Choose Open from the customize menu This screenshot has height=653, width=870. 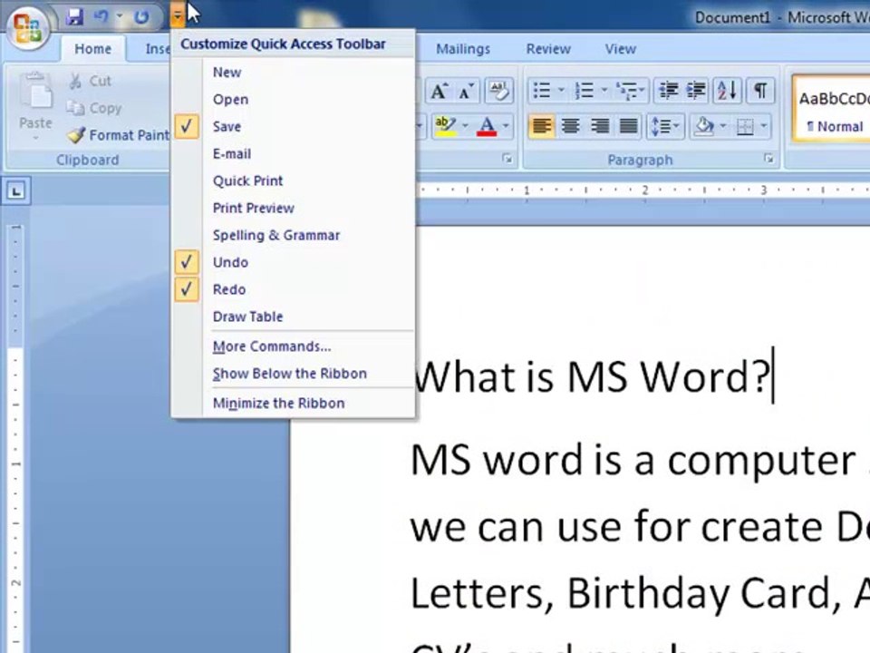pyautogui.click(x=293, y=100)
